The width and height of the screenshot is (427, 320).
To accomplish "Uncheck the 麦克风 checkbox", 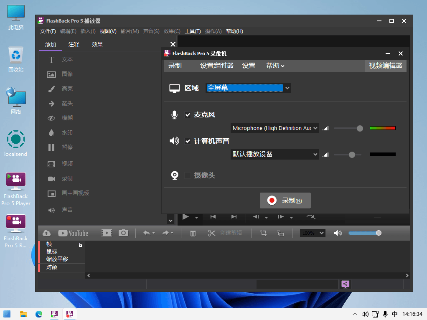I will click(188, 115).
